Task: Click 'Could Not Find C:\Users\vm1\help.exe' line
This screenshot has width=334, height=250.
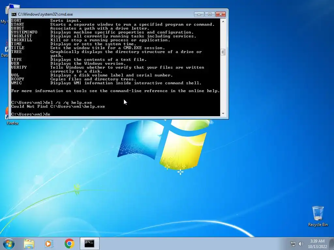Action: pyautogui.click(x=58, y=106)
